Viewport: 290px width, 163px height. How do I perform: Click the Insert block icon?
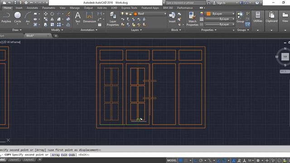[172, 17]
